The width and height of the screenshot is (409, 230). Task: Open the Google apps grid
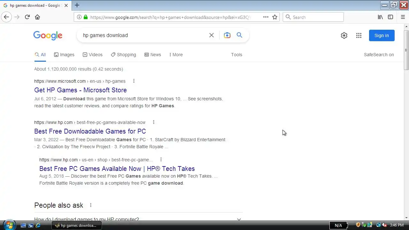pyautogui.click(x=359, y=35)
